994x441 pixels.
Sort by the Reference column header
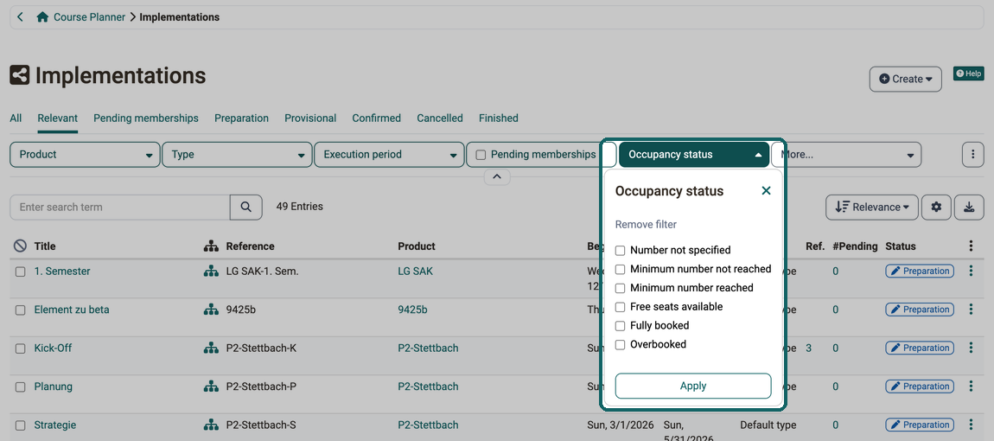point(251,246)
